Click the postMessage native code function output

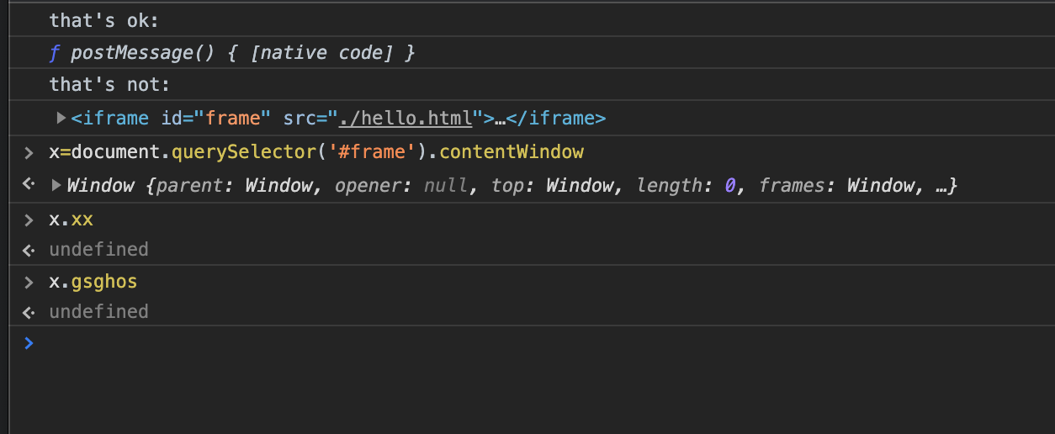(232, 53)
